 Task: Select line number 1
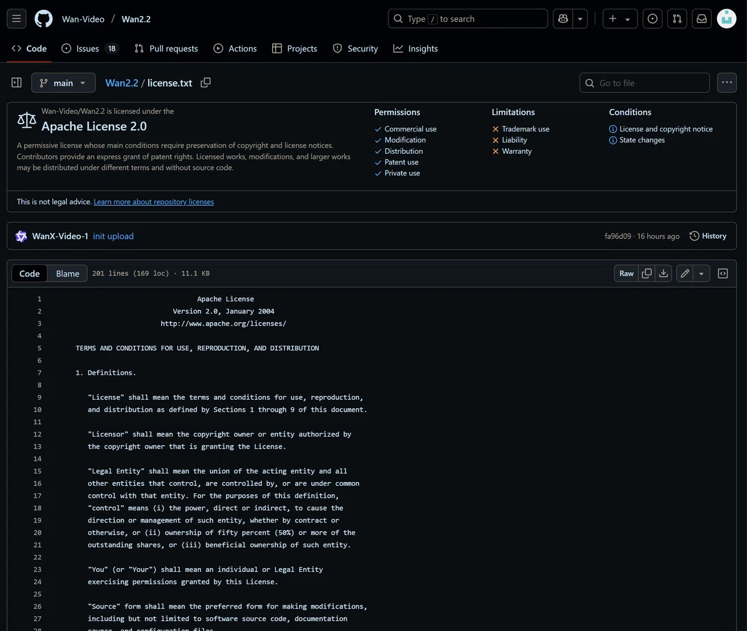pyautogui.click(x=39, y=299)
